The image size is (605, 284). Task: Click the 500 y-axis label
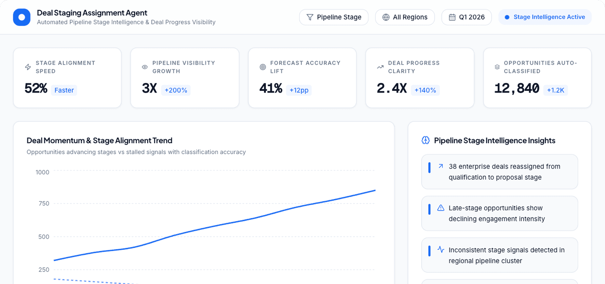point(44,237)
